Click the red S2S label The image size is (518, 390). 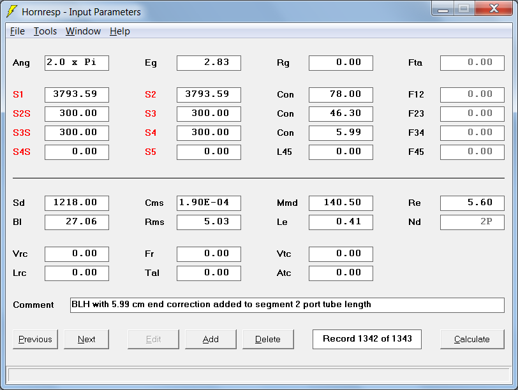22,114
